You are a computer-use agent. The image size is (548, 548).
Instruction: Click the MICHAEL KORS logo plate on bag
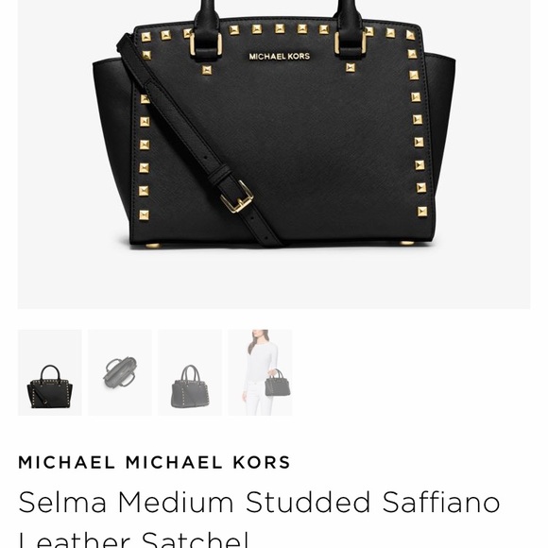pyautogui.click(x=280, y=57)
